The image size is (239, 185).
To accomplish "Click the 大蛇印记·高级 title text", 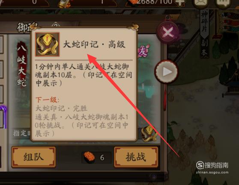I will pos(94,44).
